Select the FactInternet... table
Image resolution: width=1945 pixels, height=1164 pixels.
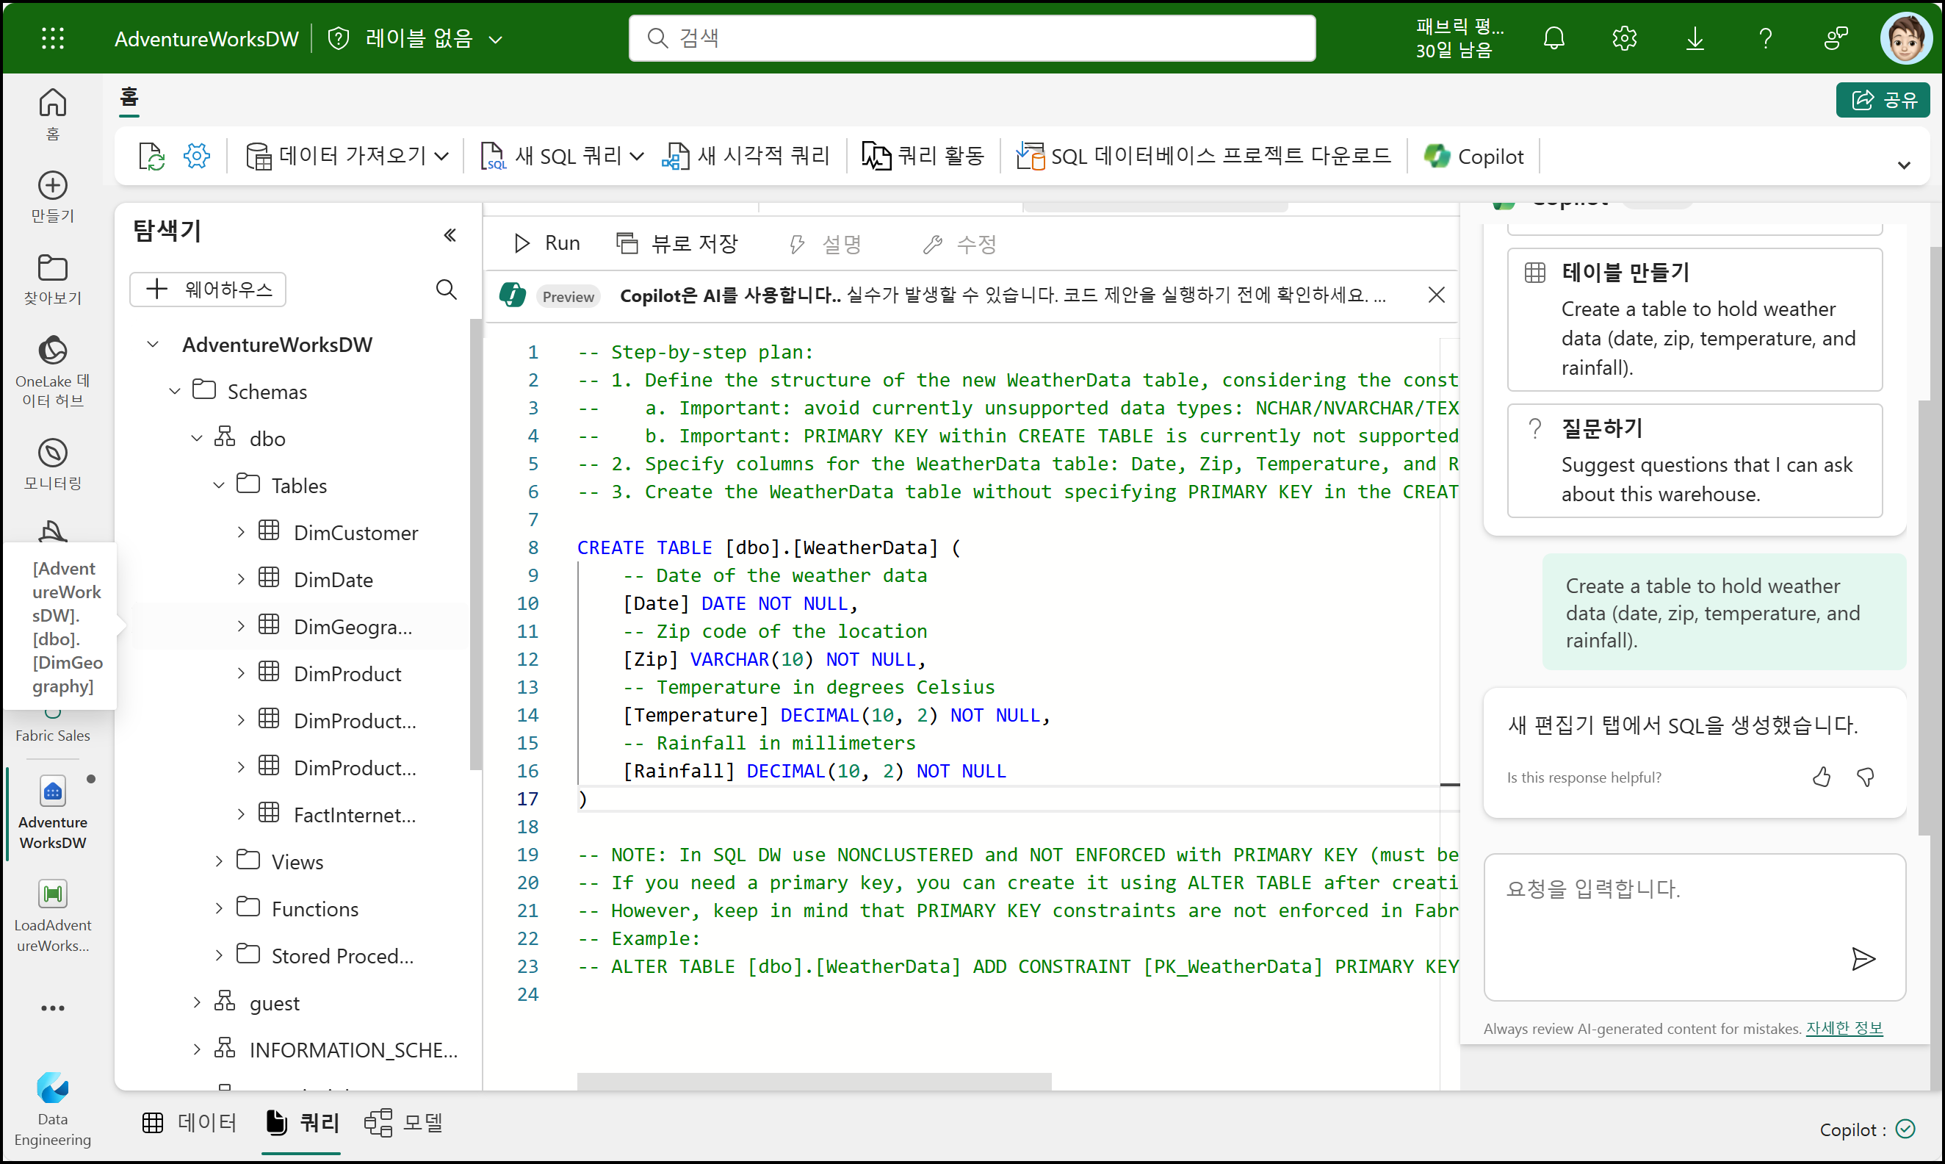pyautogui.click(x=354, y=815)
